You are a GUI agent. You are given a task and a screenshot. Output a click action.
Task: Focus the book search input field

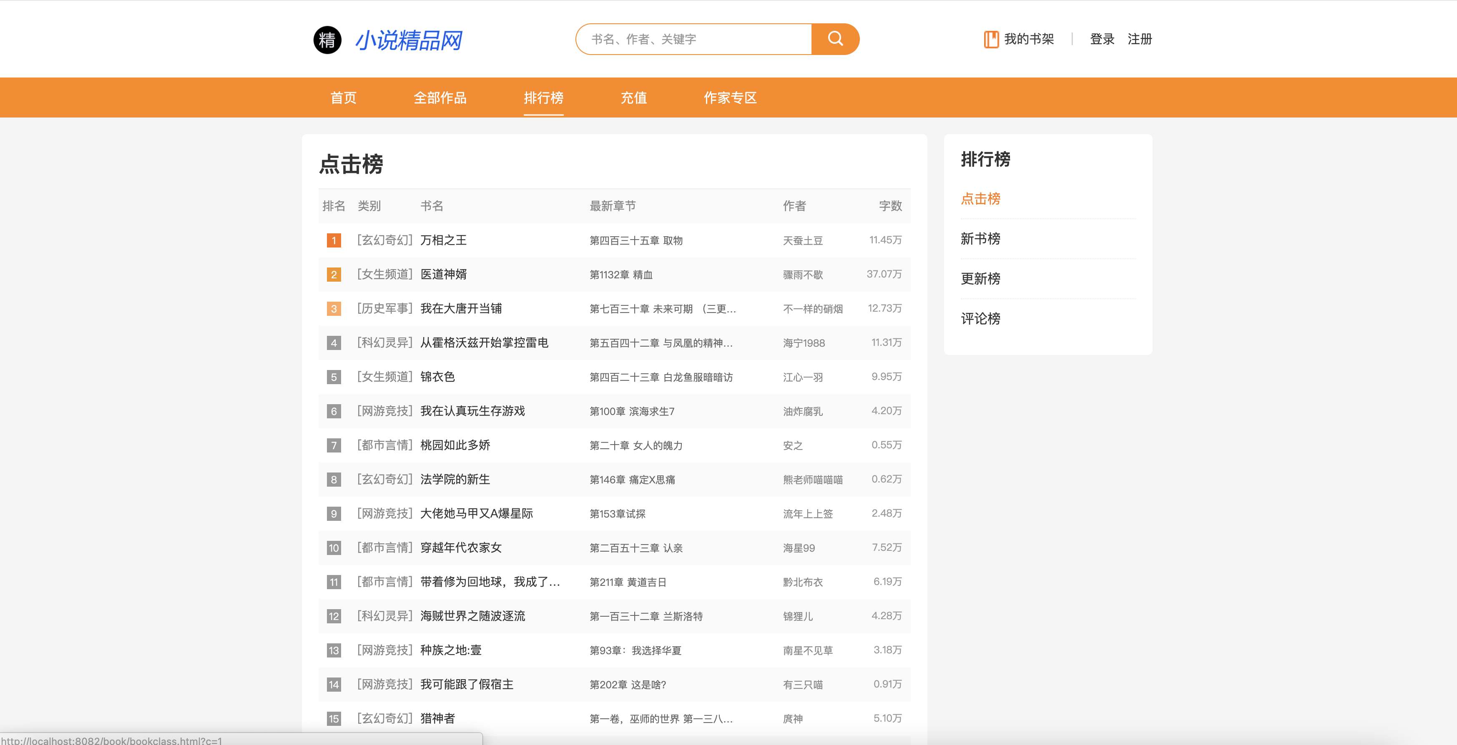[693, 39]
